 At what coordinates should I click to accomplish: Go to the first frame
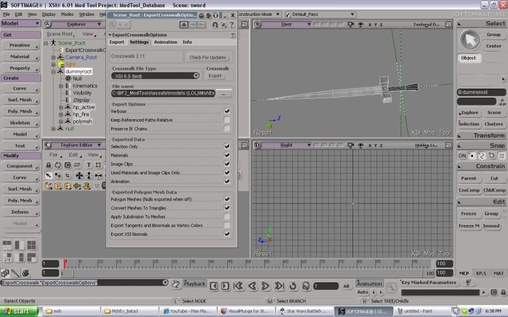tap(239, 286)
